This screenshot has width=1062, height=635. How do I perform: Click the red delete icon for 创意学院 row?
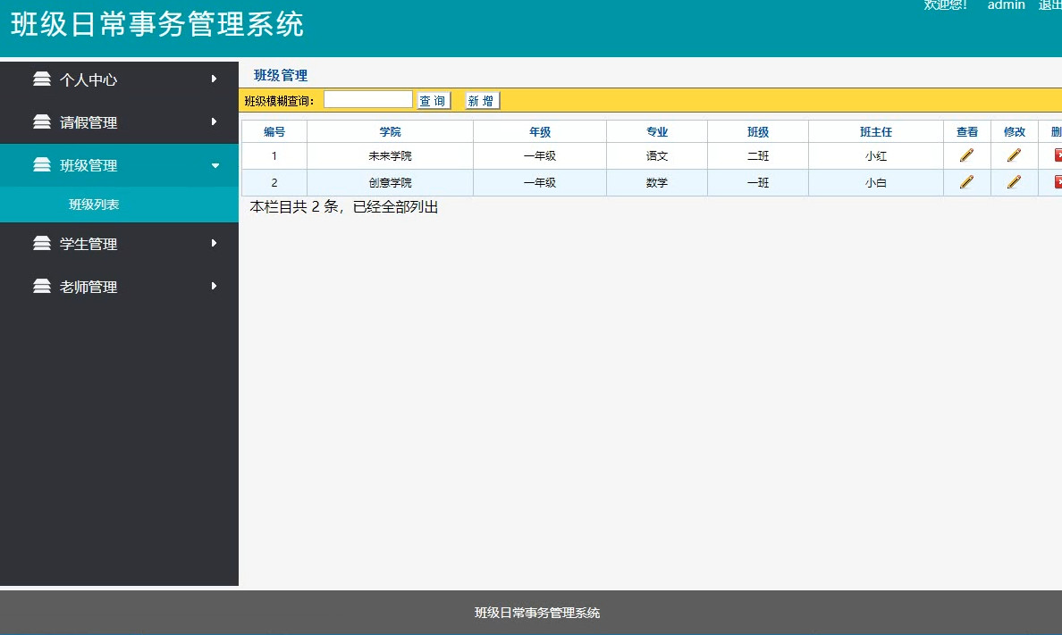pos(1058,181)
